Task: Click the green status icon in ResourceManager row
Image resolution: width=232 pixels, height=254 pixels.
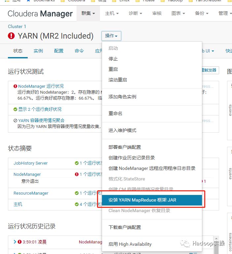Action: click(77, 193)
